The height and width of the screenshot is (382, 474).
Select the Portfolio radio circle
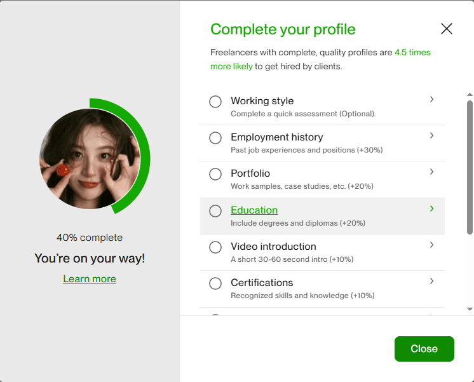215,174
